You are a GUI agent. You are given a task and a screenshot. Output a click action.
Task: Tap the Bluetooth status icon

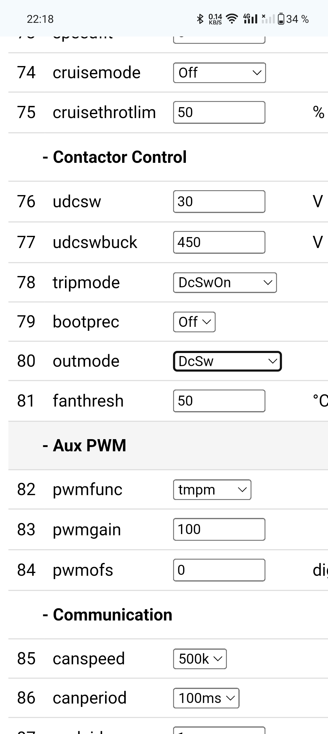(200, 19)
